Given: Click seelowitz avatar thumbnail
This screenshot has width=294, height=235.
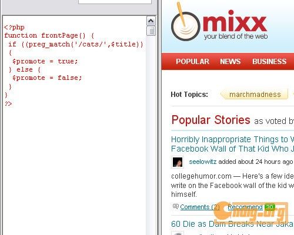Looking at the screenshot, I should pyautogui.click(x=178, y=162).
